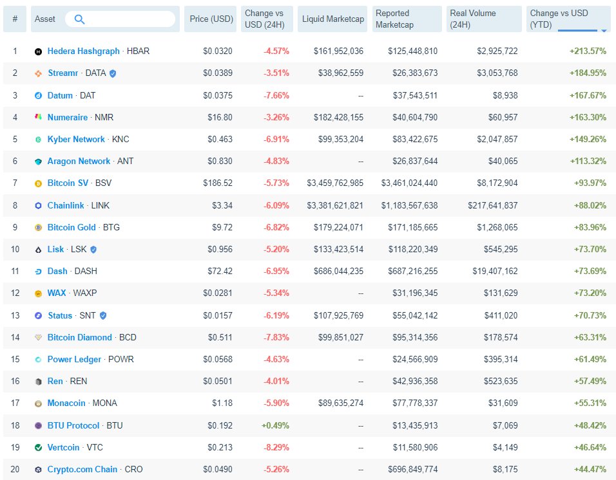
Task: Click the Power Ledger coin icon
Action: (38, 360)
